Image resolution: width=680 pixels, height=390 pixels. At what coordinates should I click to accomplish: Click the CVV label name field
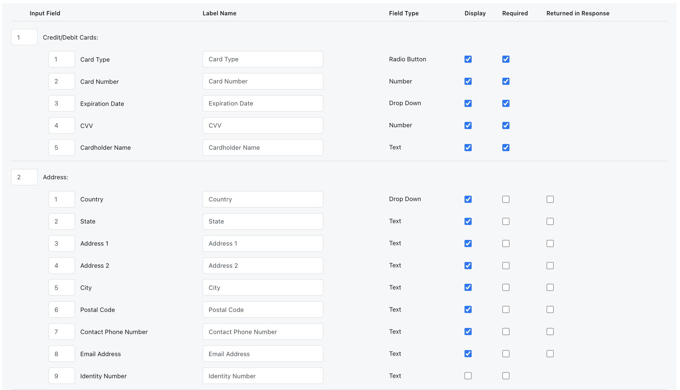pos(263,125)
